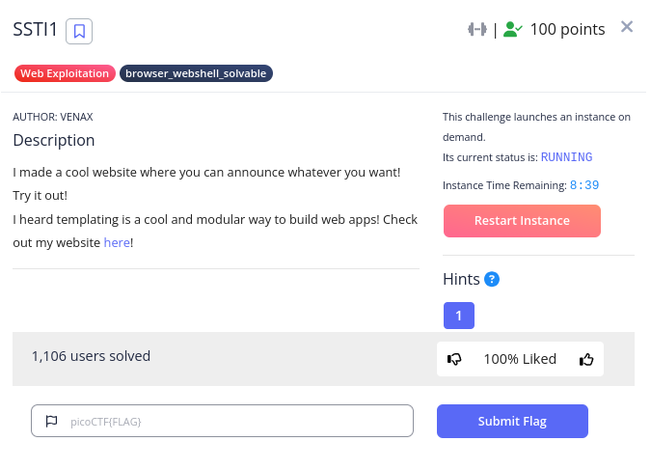The width and height of the screenshot is (651, 469).
Task: Click the dumbbell difficulty icon
Action: click(477, 29)
